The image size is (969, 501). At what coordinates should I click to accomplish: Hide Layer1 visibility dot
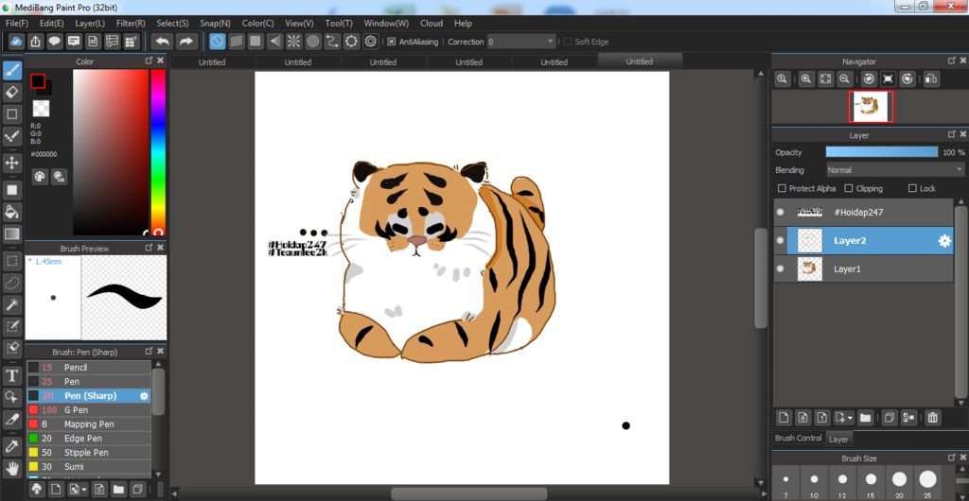(781, 268)
